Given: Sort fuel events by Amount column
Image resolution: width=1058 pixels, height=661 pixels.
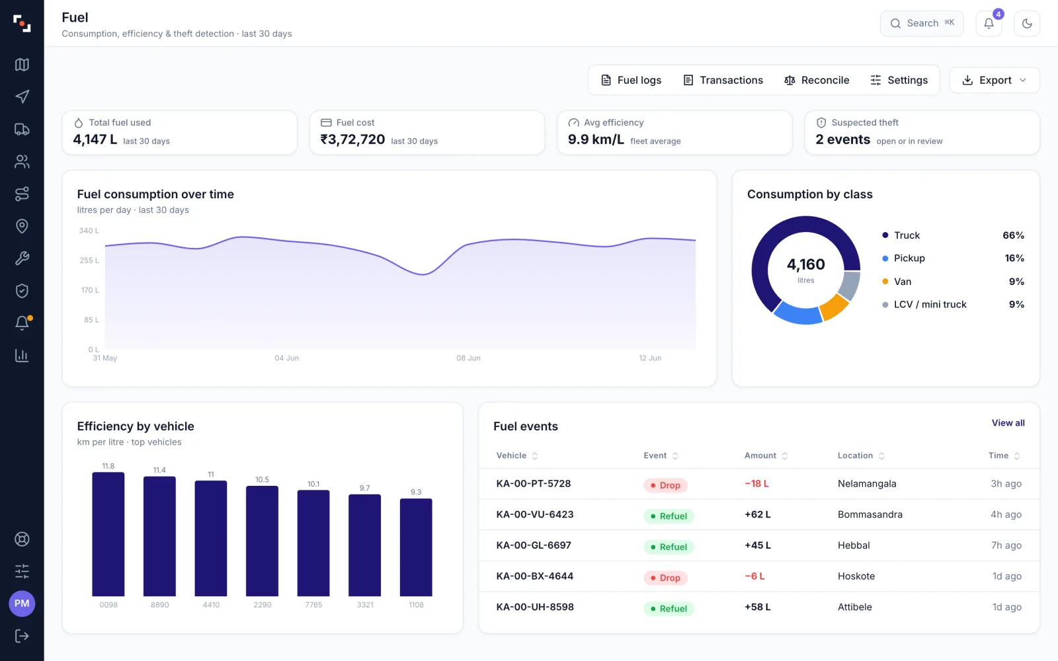Looking at the screenshot, I should [766, 455].
